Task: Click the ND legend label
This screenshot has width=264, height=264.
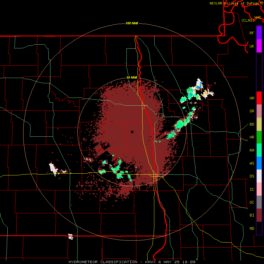Action: coord(252,229)
